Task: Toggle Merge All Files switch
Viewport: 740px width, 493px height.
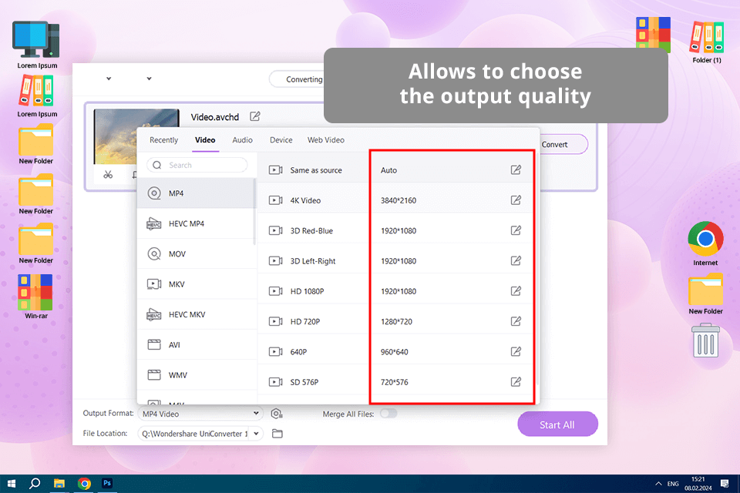Action: 388,413
